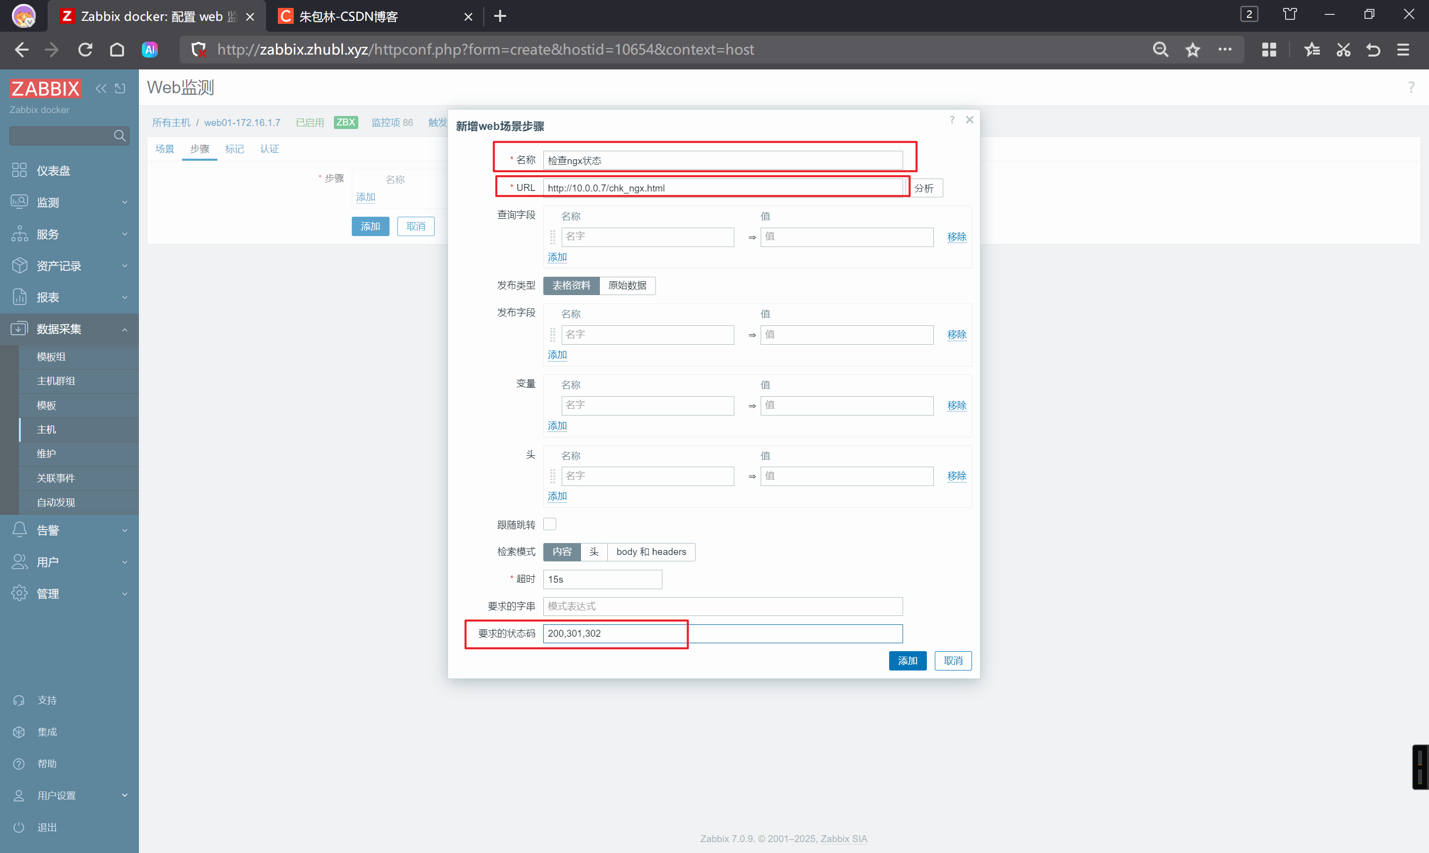
Task: Click the browser undo arrow icon
Action: [x=1373, y=50]
